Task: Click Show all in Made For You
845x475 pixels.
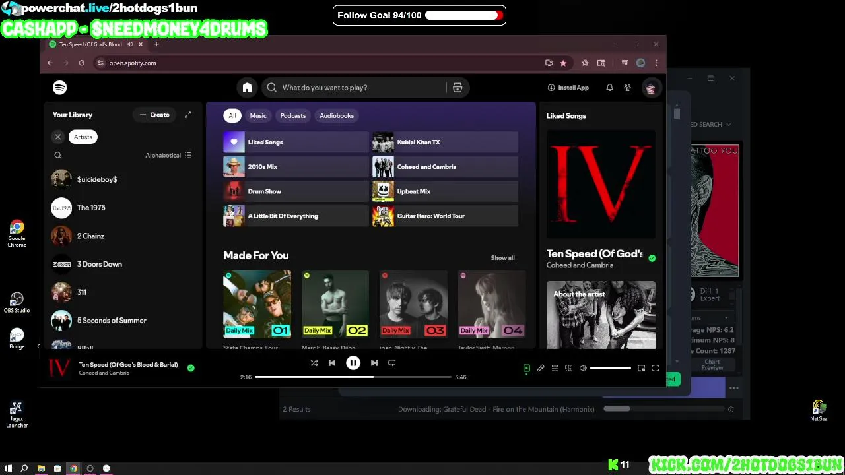Action: click(502, 258)
